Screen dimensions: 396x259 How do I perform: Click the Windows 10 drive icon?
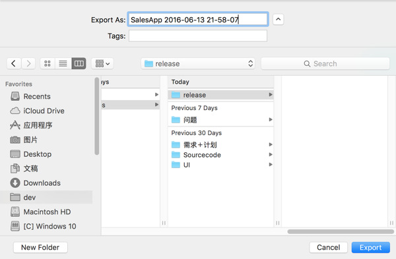point(15,226)
